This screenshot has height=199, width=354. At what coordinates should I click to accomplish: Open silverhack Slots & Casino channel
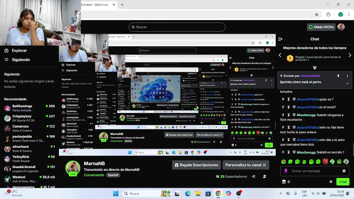(x=29, y=149)
